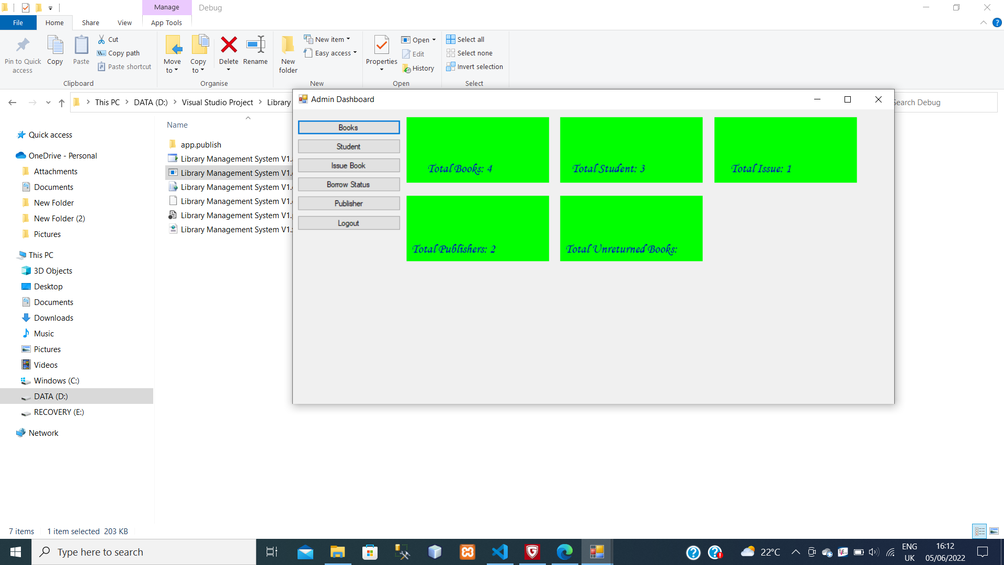Click the Issue Book button

click(348, 165)
